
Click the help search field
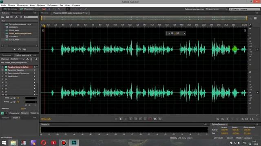(244, 9)
